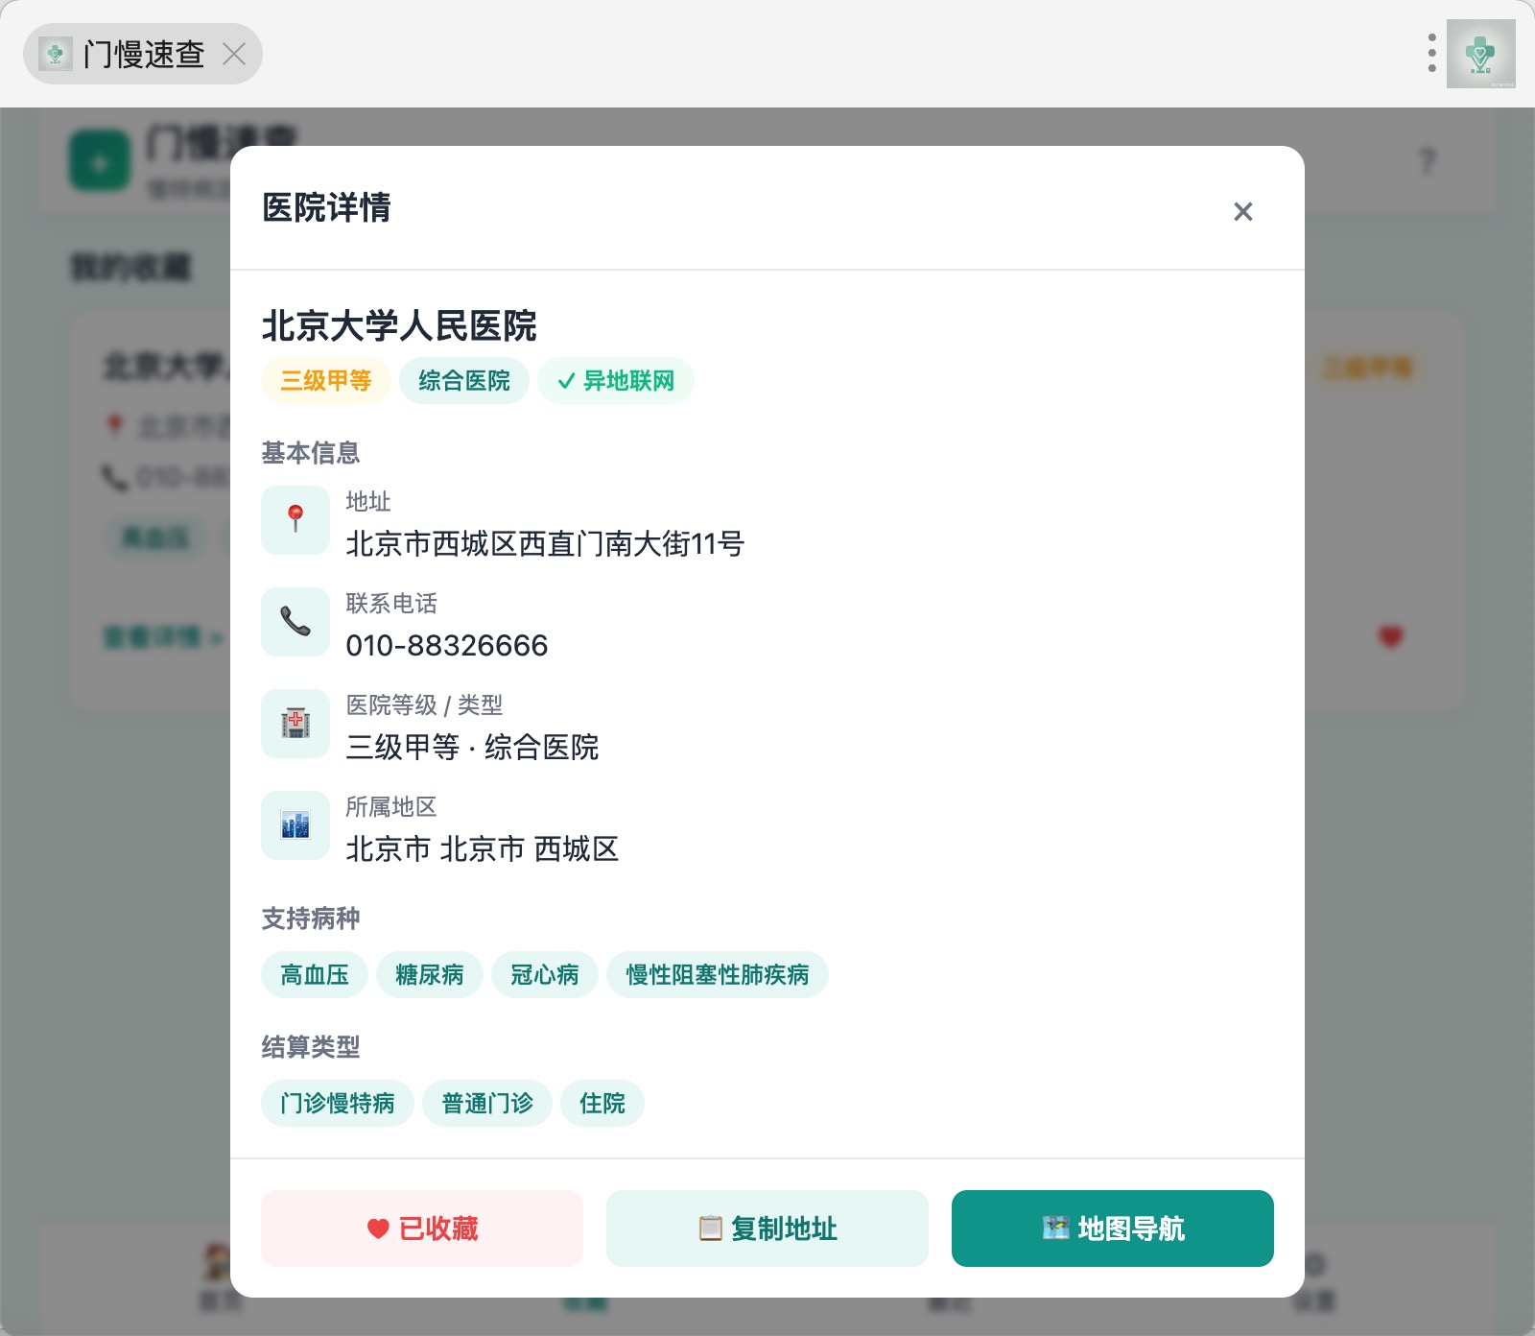Click the help question mark in background page
Screen dimensions: 1535x1336
click(x=1428, y=161)
